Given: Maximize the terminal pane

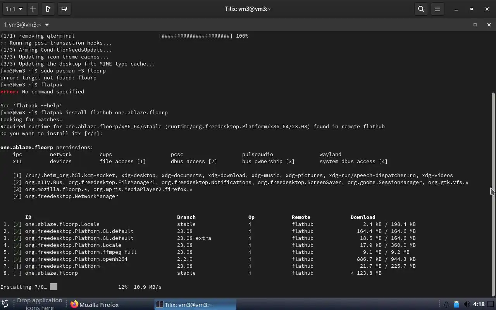Looking at the screenshot, I should click(475, 25).
